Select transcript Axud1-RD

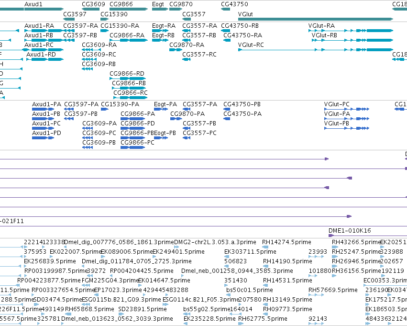41,55
